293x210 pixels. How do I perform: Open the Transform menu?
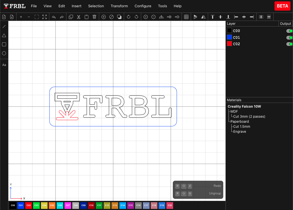click(119, 6)
